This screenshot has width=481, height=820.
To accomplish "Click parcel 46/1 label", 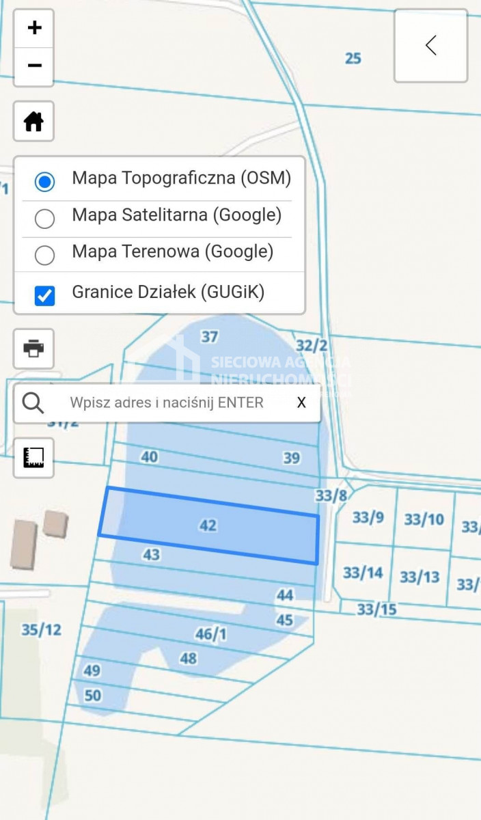I will pos(210,634).
